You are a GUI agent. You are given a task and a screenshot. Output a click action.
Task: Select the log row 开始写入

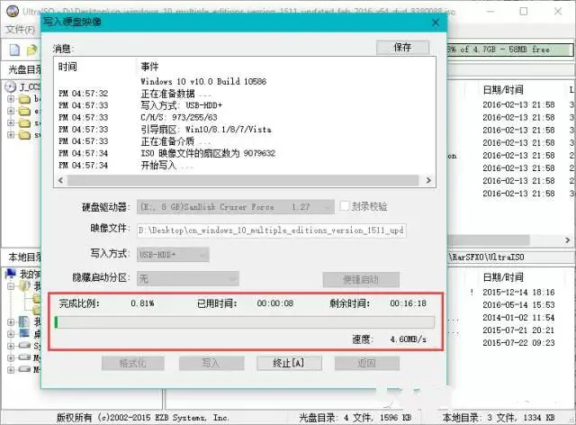[166, 166]
